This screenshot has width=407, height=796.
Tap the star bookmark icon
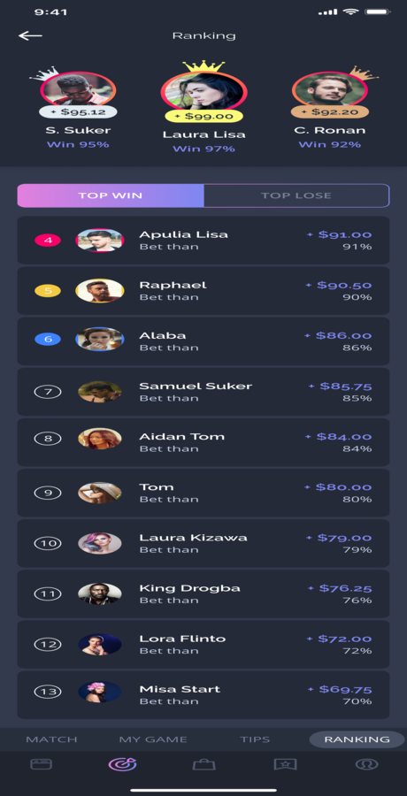[x=285, y=763]
